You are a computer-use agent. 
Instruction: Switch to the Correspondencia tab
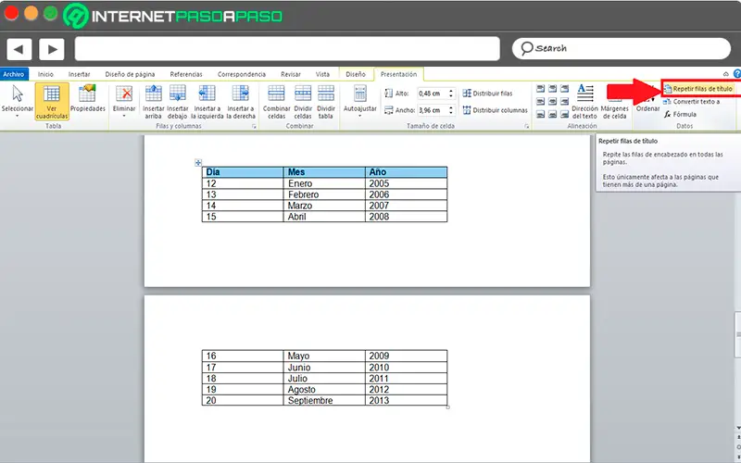[x=241, y=74]
